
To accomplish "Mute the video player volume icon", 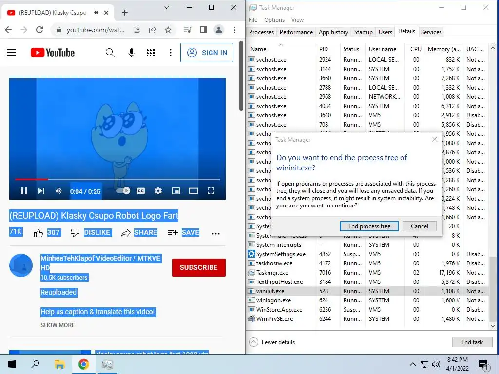I will 58,191.
